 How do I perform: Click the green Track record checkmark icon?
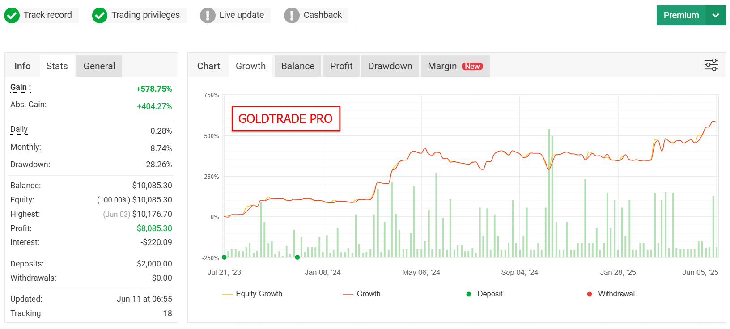(12, 15)
